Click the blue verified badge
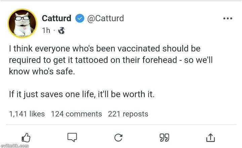Screen dimensions: 242x148 [79, 18]
